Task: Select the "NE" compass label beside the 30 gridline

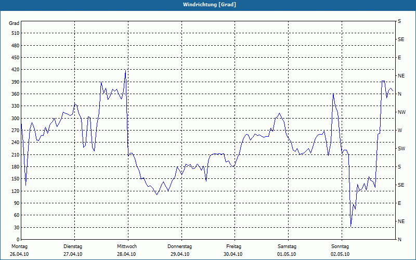Action: 401,222
